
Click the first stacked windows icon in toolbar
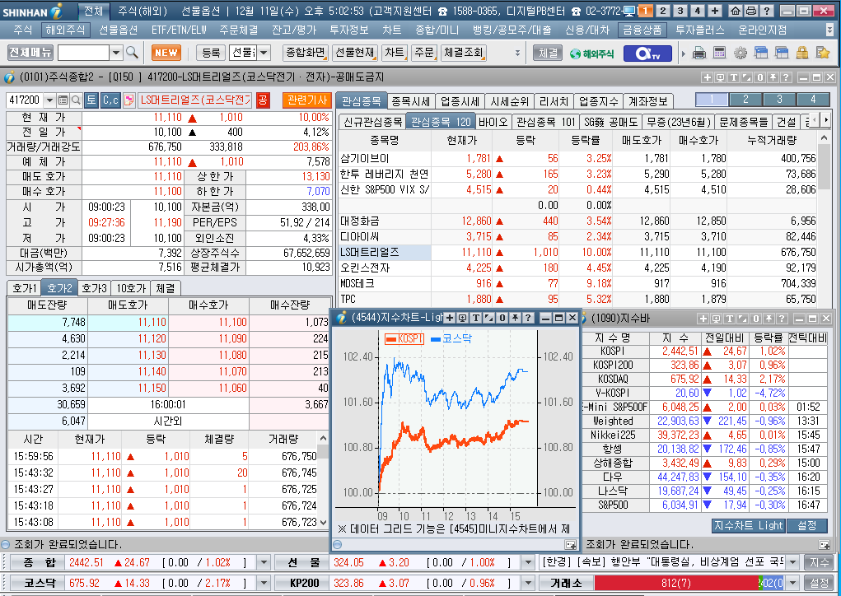[760, 53]
